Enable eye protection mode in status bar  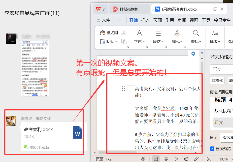point(143,159)
